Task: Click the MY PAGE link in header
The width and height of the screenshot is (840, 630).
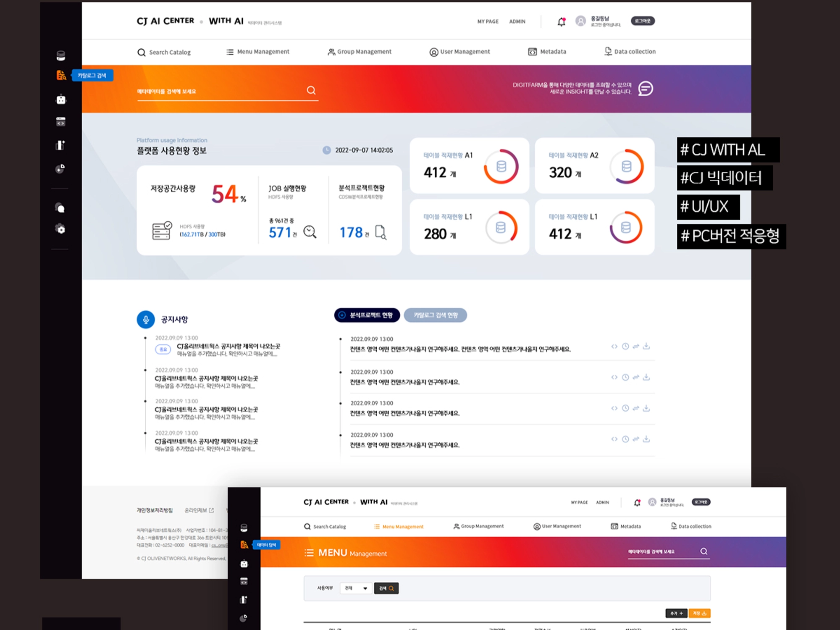Action: pyautogui.click(x=488, y=21)
